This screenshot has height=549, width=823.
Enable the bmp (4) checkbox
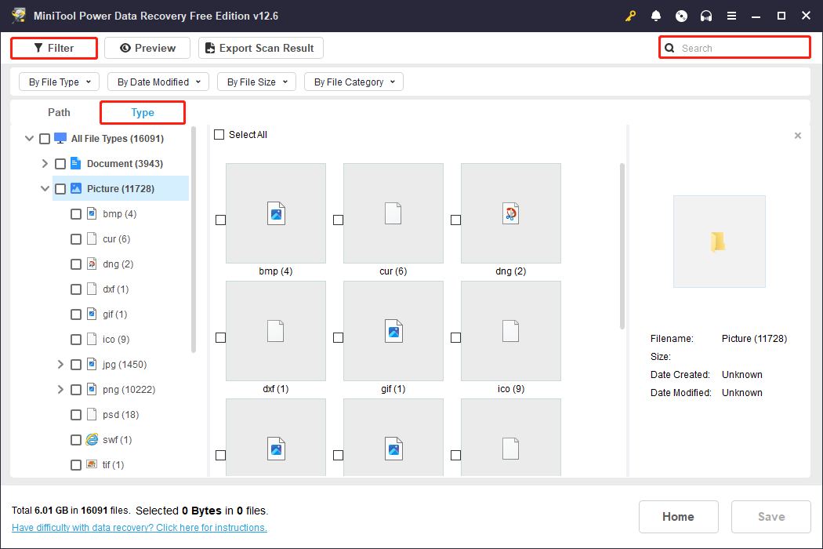(76, 213)
